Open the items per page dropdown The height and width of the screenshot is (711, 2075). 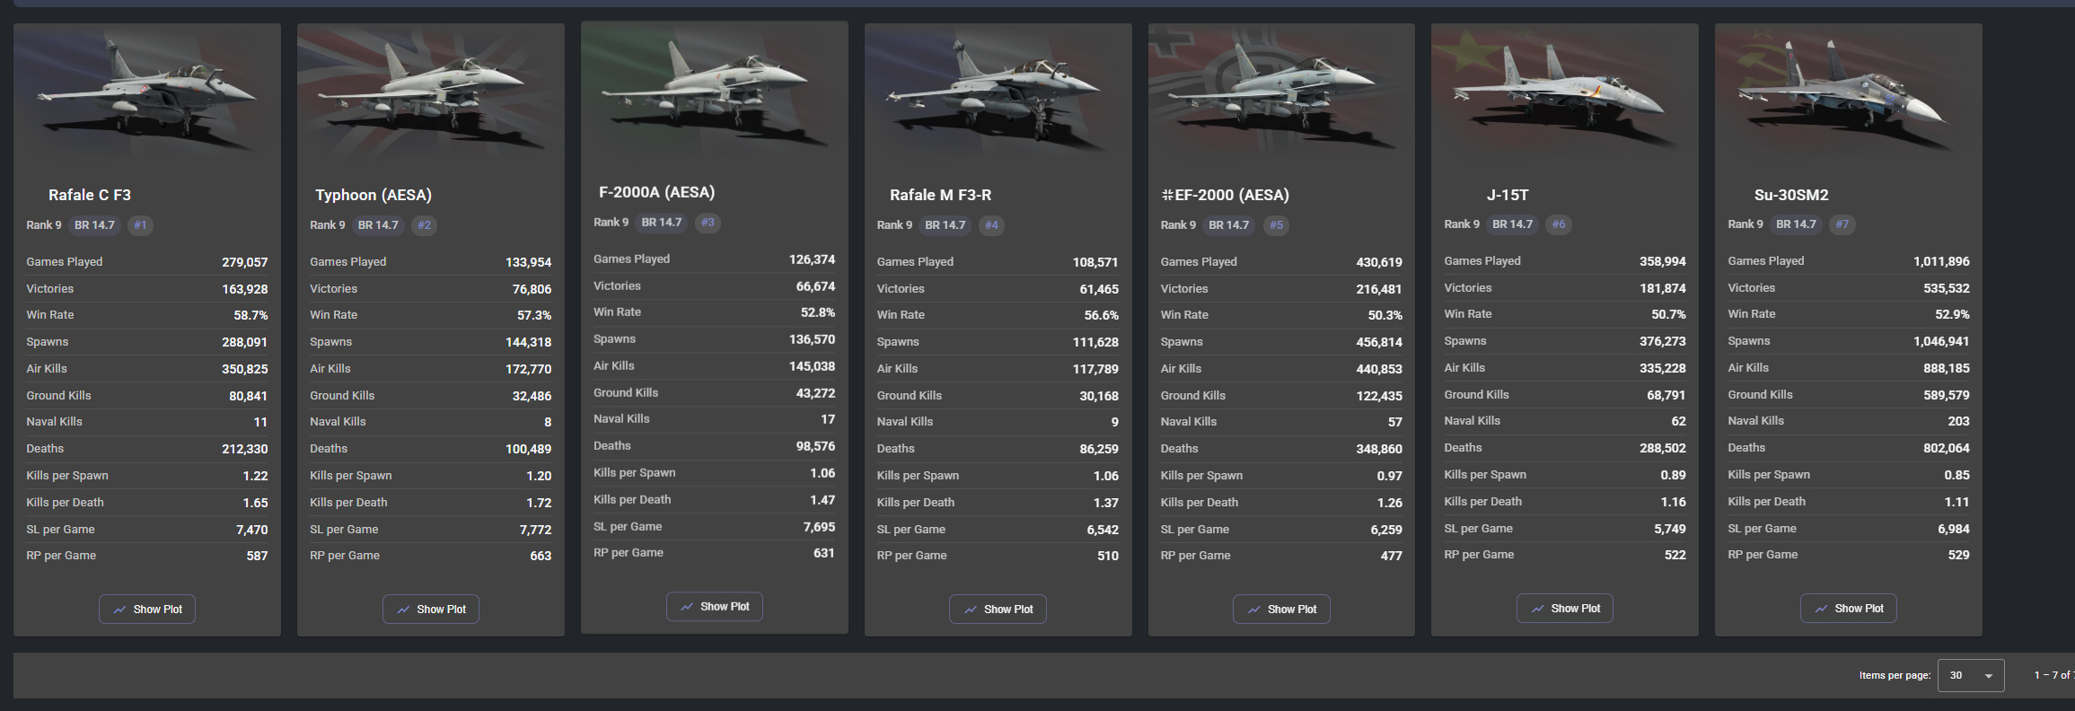pos(1971,675)
